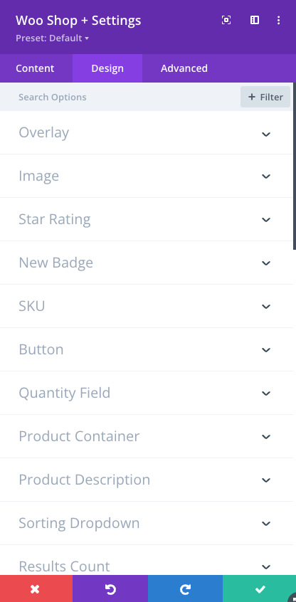Image resolution: width=296 pixels, height=602 pixels.
Task: Expand the Quantity Field section
Action: click(147, 393)
